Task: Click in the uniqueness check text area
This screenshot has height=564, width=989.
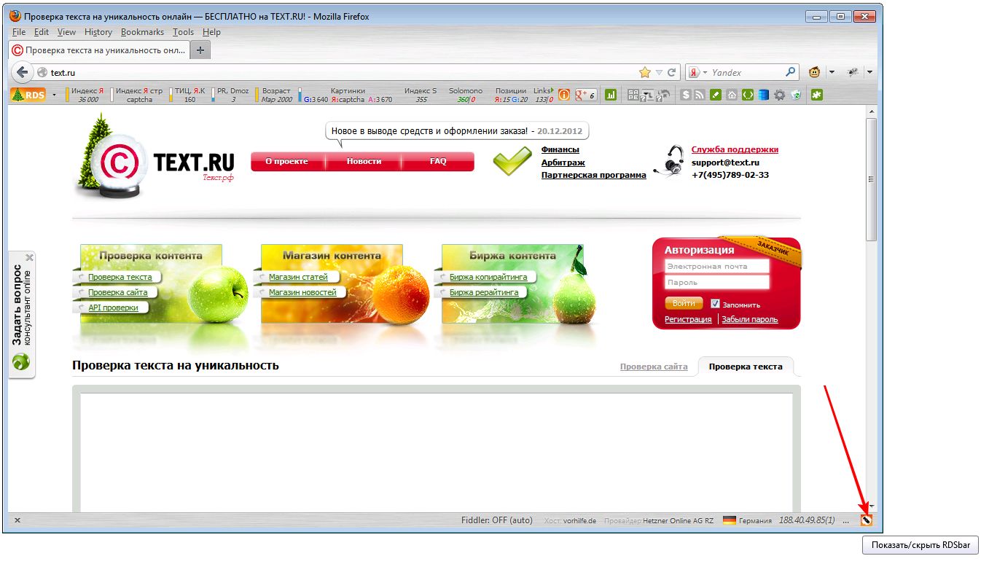Action: click(x=436, y=452)
